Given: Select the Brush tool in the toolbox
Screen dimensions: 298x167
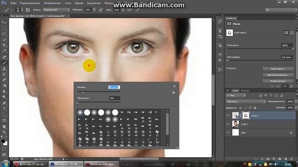Looking at the screenshot, I should click(x=4, y=63).
